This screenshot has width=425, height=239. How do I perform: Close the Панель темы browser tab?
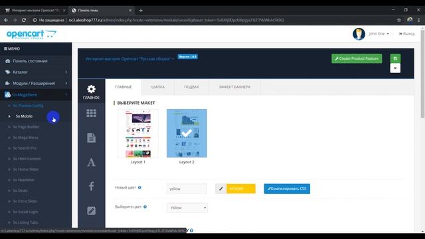click(x=130, y=11)
